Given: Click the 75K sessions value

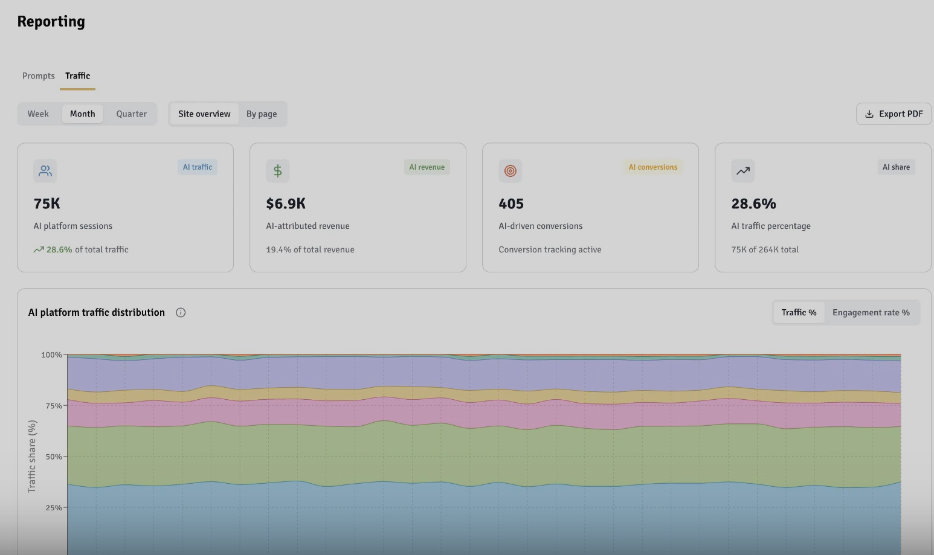Looking at the screenshot, I should (x=47, y=204).
